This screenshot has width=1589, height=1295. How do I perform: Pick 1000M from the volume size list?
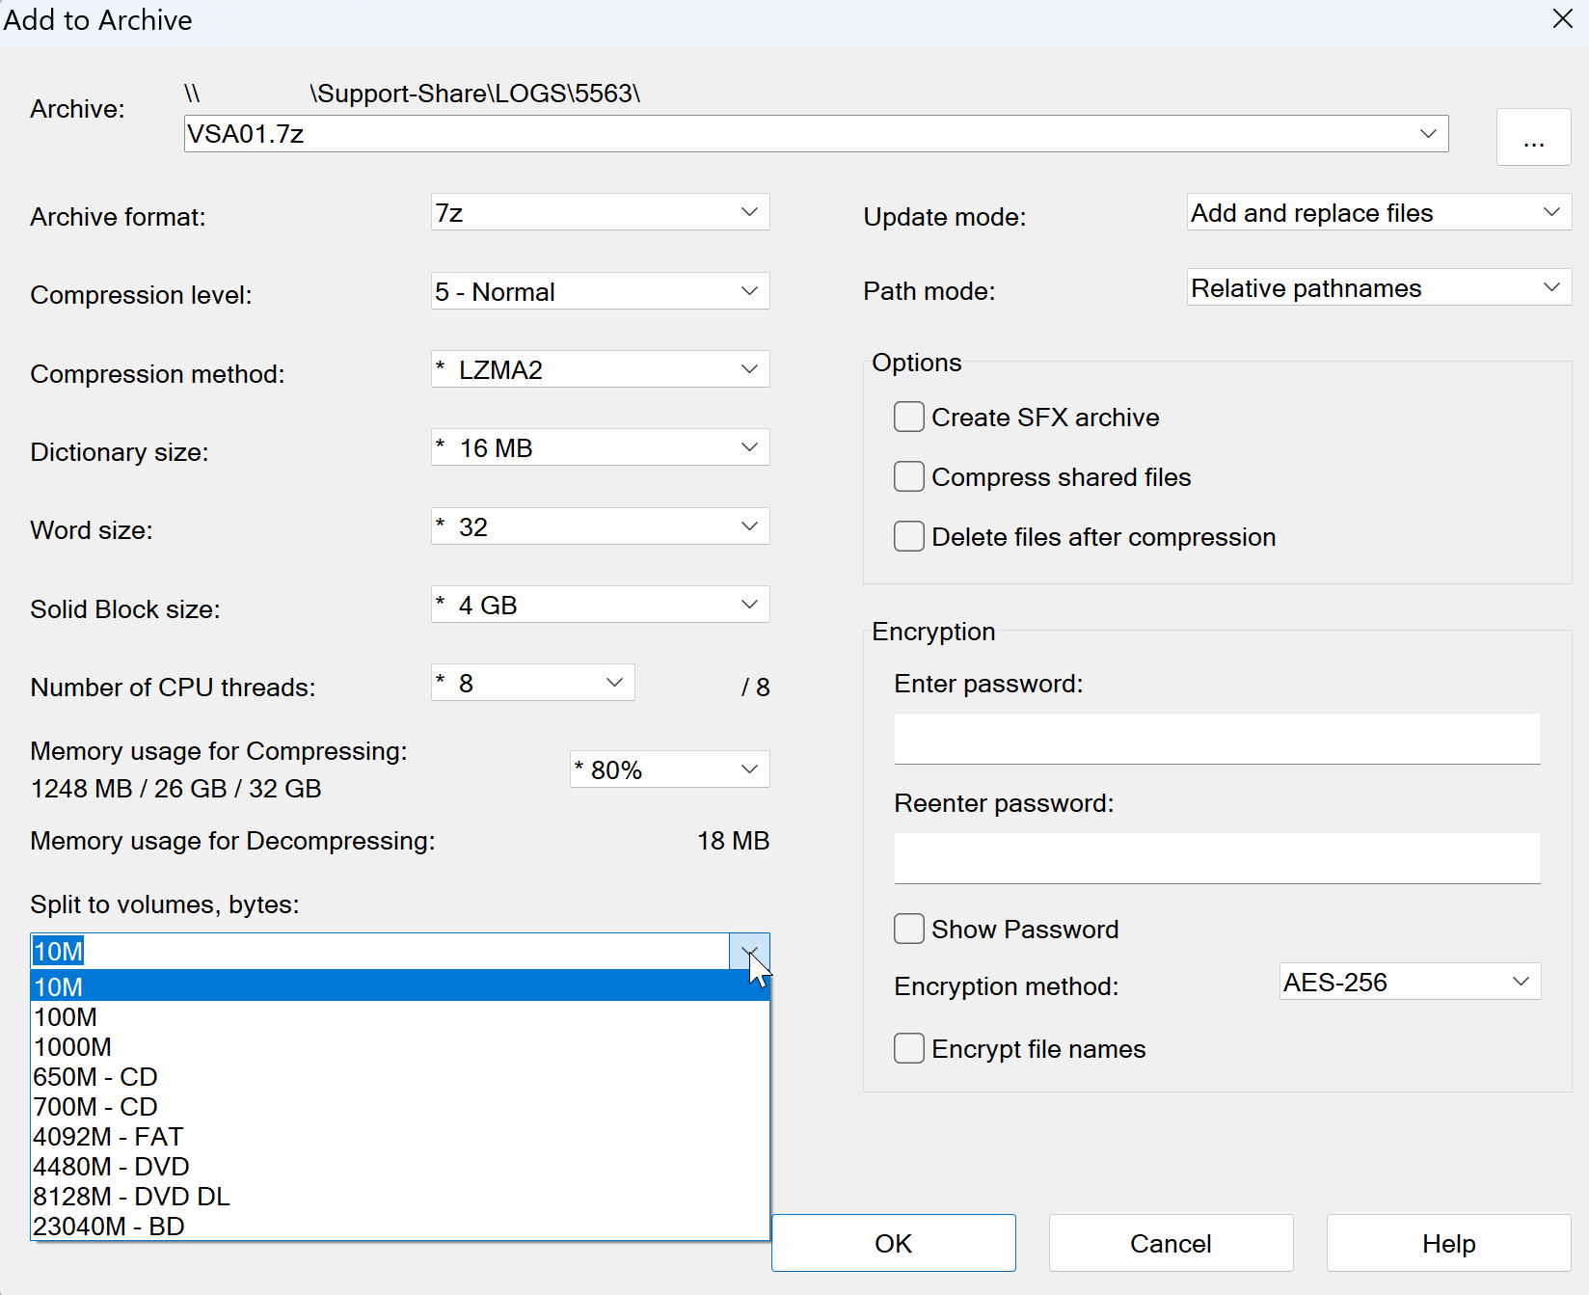[400, 1046]
